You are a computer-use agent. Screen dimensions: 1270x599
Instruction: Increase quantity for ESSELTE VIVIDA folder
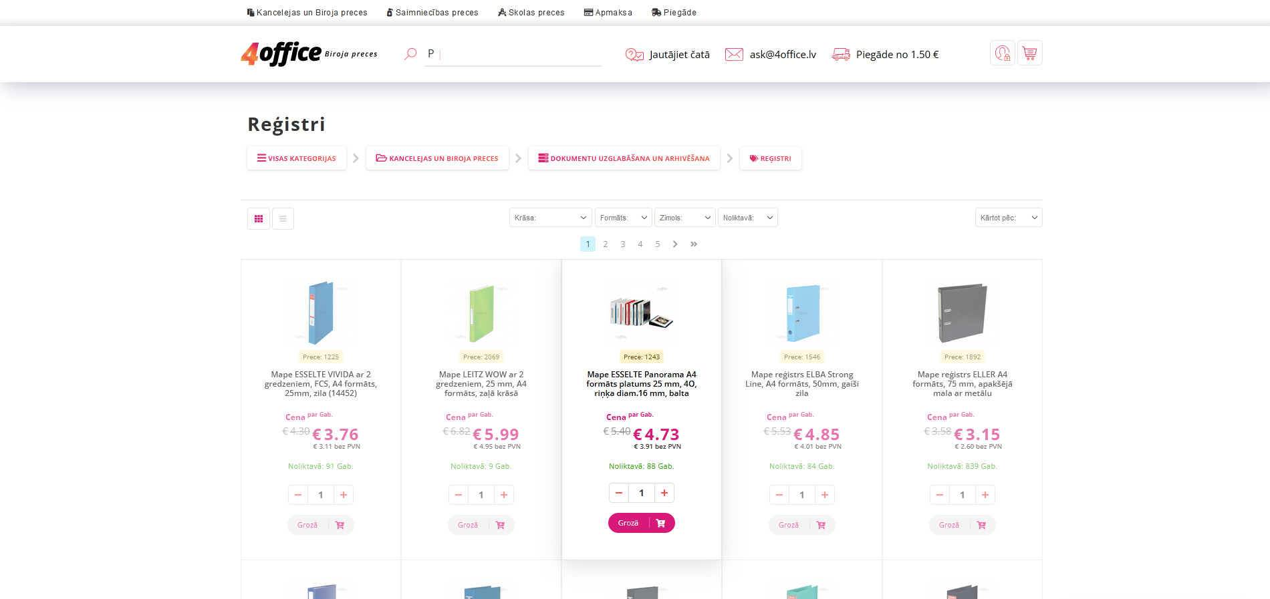click(x=344, y=495)
